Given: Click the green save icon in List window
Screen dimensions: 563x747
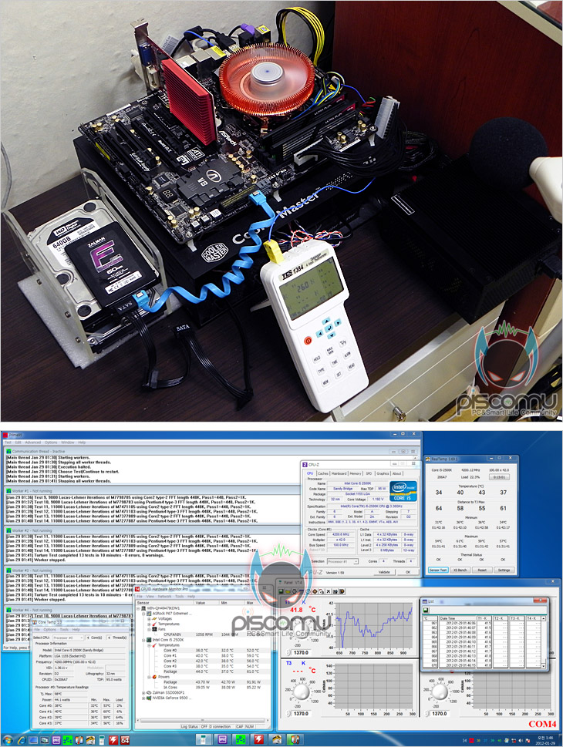Looking at the screenshot, I should point(426,611).
